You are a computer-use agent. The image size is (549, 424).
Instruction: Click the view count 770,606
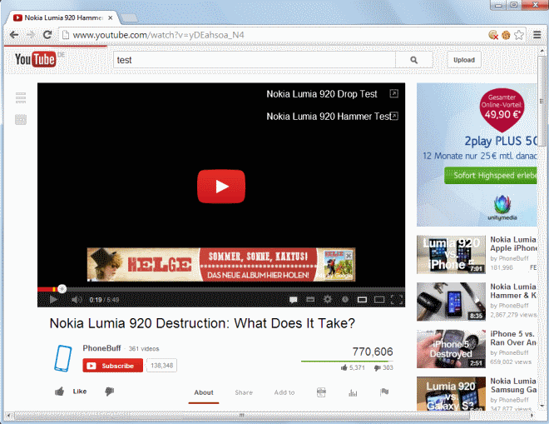click(373, 352)
